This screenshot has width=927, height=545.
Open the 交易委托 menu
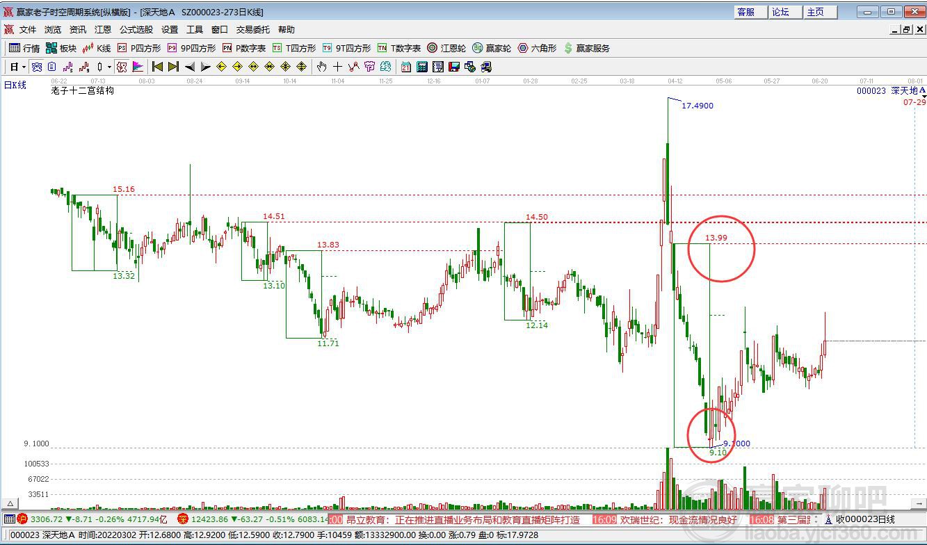click(253, 30)
